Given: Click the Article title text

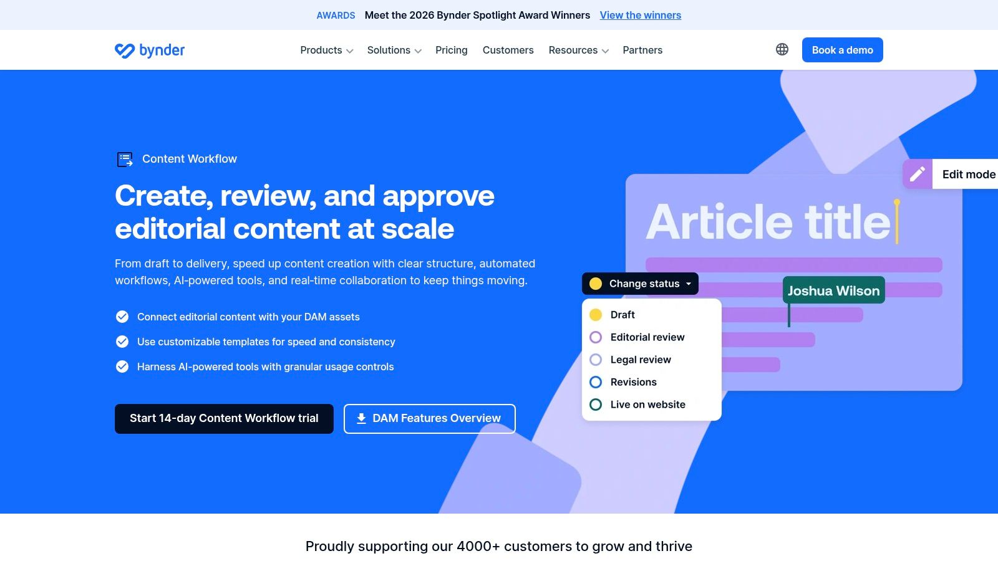Looking at the screenshot, I should coord(768,222).
